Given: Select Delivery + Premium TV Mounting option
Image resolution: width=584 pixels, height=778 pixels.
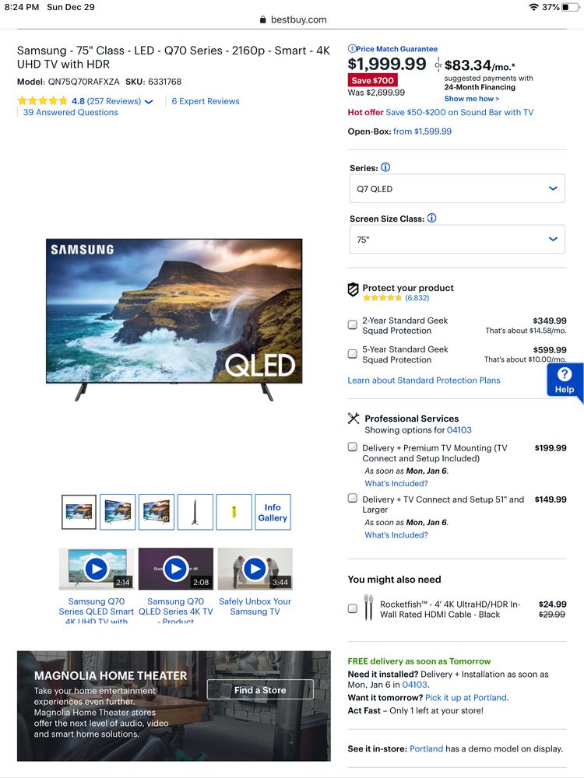Looking at the screenshot, I should pyautogui.click(x=352, y=447).
